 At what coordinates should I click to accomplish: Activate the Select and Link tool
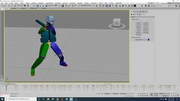tap(9, 6)
